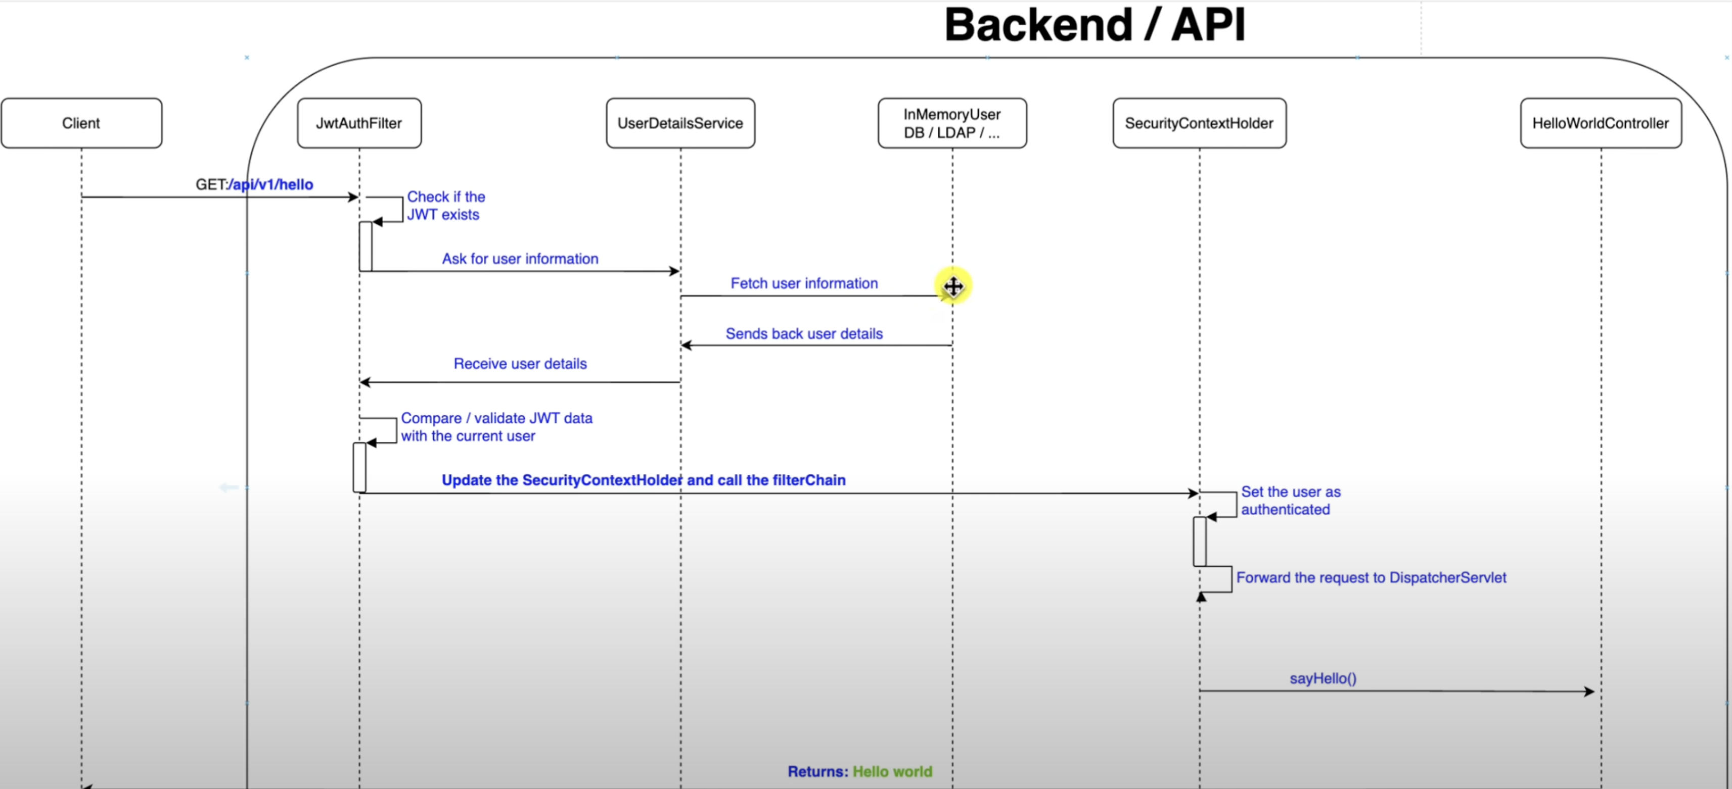This screenshot has height=789, width=1732.
Task: Click the yellow move cursor handle
Action: (x=953, y=286)
